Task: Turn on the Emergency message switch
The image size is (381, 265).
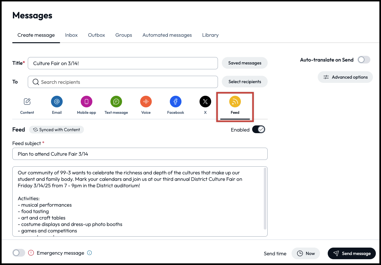Action: (19, 253)
